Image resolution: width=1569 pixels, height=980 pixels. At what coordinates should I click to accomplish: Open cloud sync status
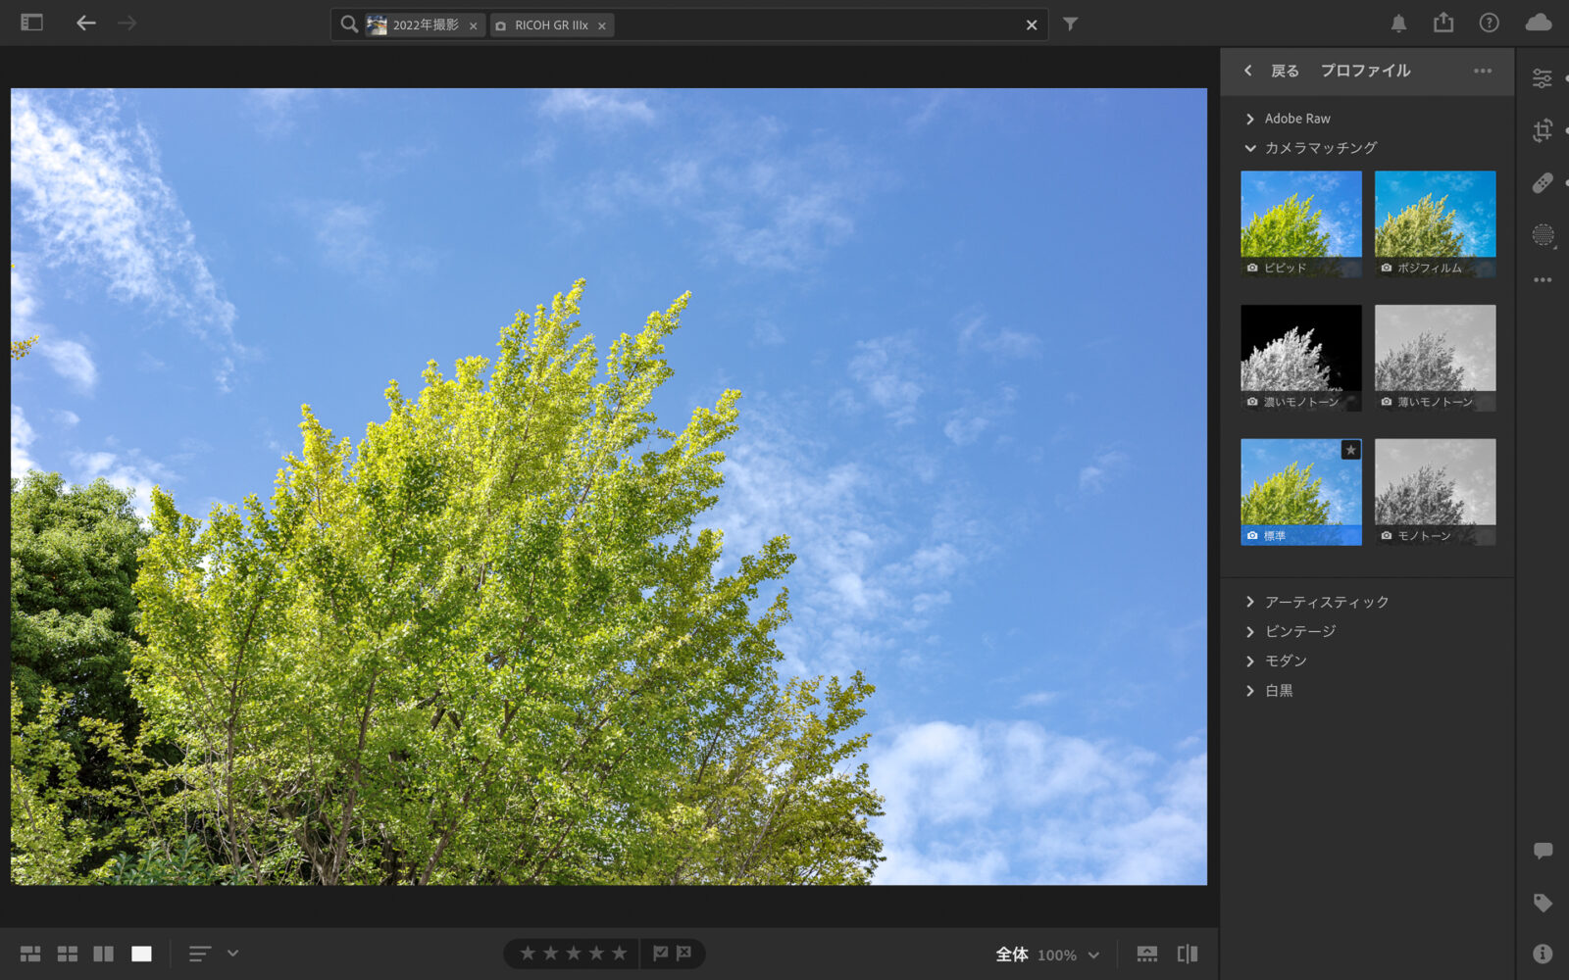pos(1537,22)
